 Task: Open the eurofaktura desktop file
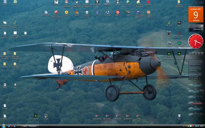point(46,13)
